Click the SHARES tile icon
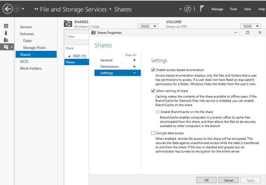The width and height of the screenshot is (266, 185). 68,24
